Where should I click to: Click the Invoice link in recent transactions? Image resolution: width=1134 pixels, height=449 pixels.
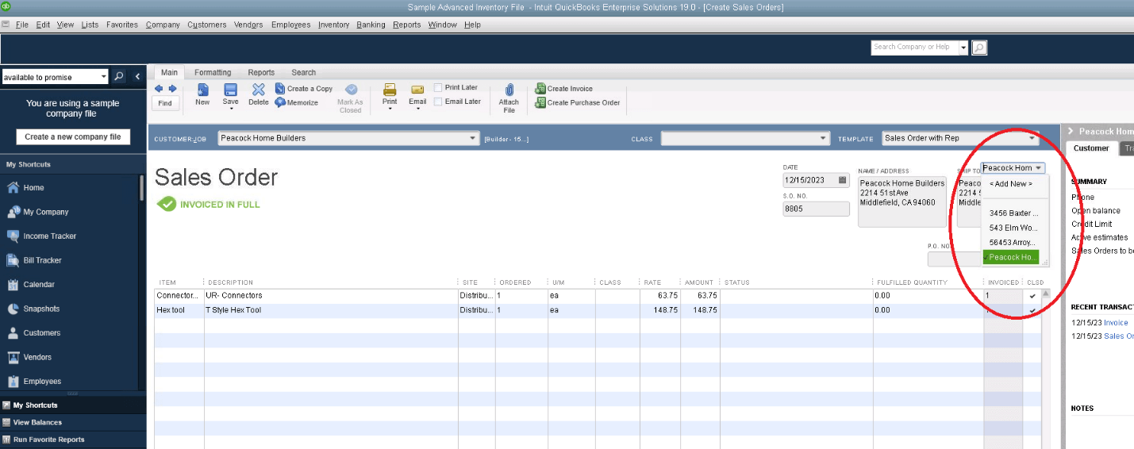1116,323
